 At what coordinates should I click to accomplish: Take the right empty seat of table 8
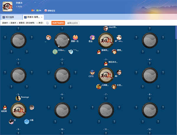163,72
